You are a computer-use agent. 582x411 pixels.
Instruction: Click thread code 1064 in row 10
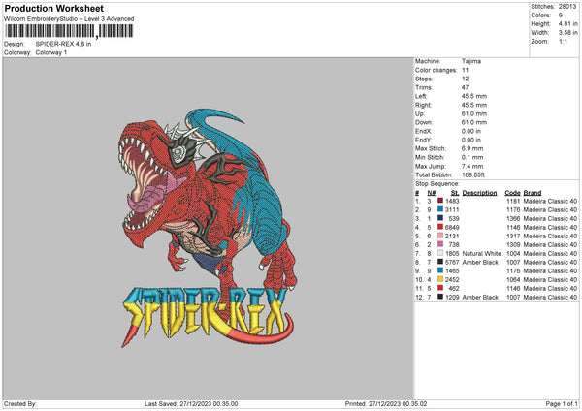[513, 280]
